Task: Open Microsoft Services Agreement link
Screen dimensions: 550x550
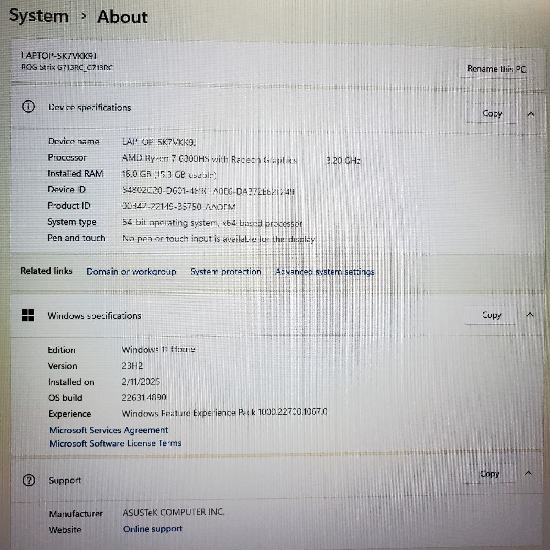Action: point(109,430)
